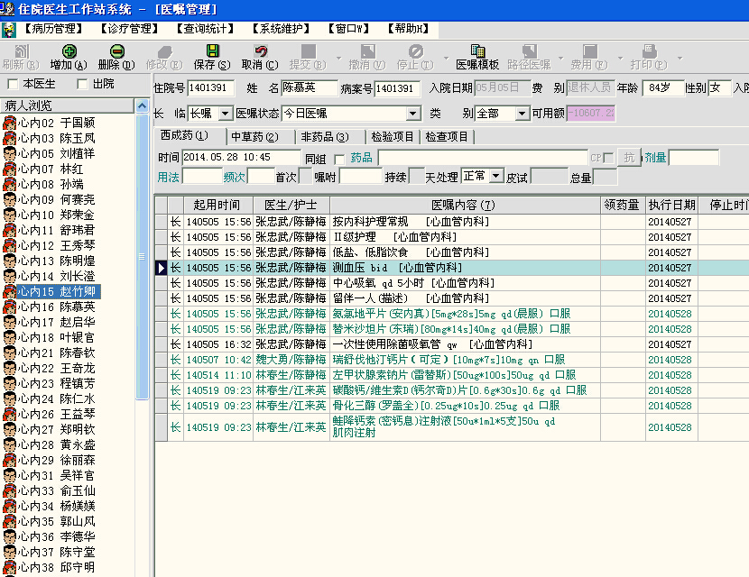The width and height of the screenshot is (749, 577).
Task: Select patient icon for 心内02 干国颖
Action: (10, 123)
